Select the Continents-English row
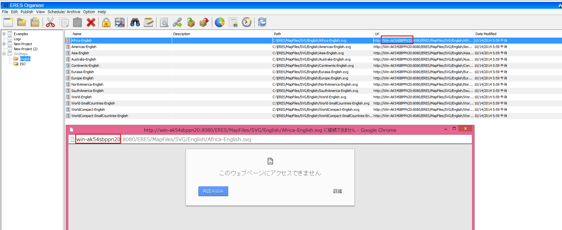The image size is (562, 230). [x=313, y=66]
